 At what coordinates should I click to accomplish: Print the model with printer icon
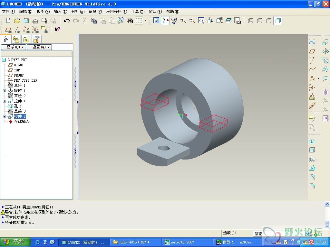35,21
